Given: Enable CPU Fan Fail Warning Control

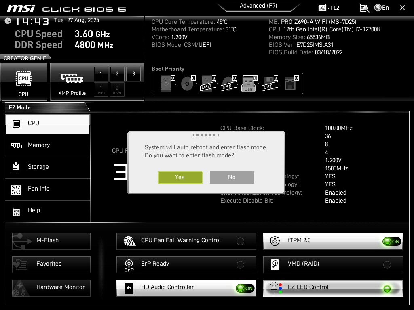Looking at the screenshot, I should coord(240,241).
